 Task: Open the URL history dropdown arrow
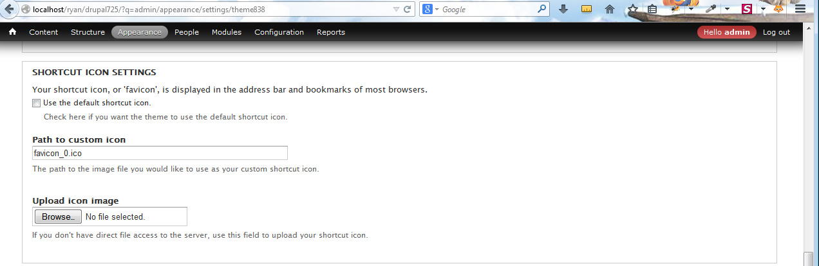(x=396, y=10)
